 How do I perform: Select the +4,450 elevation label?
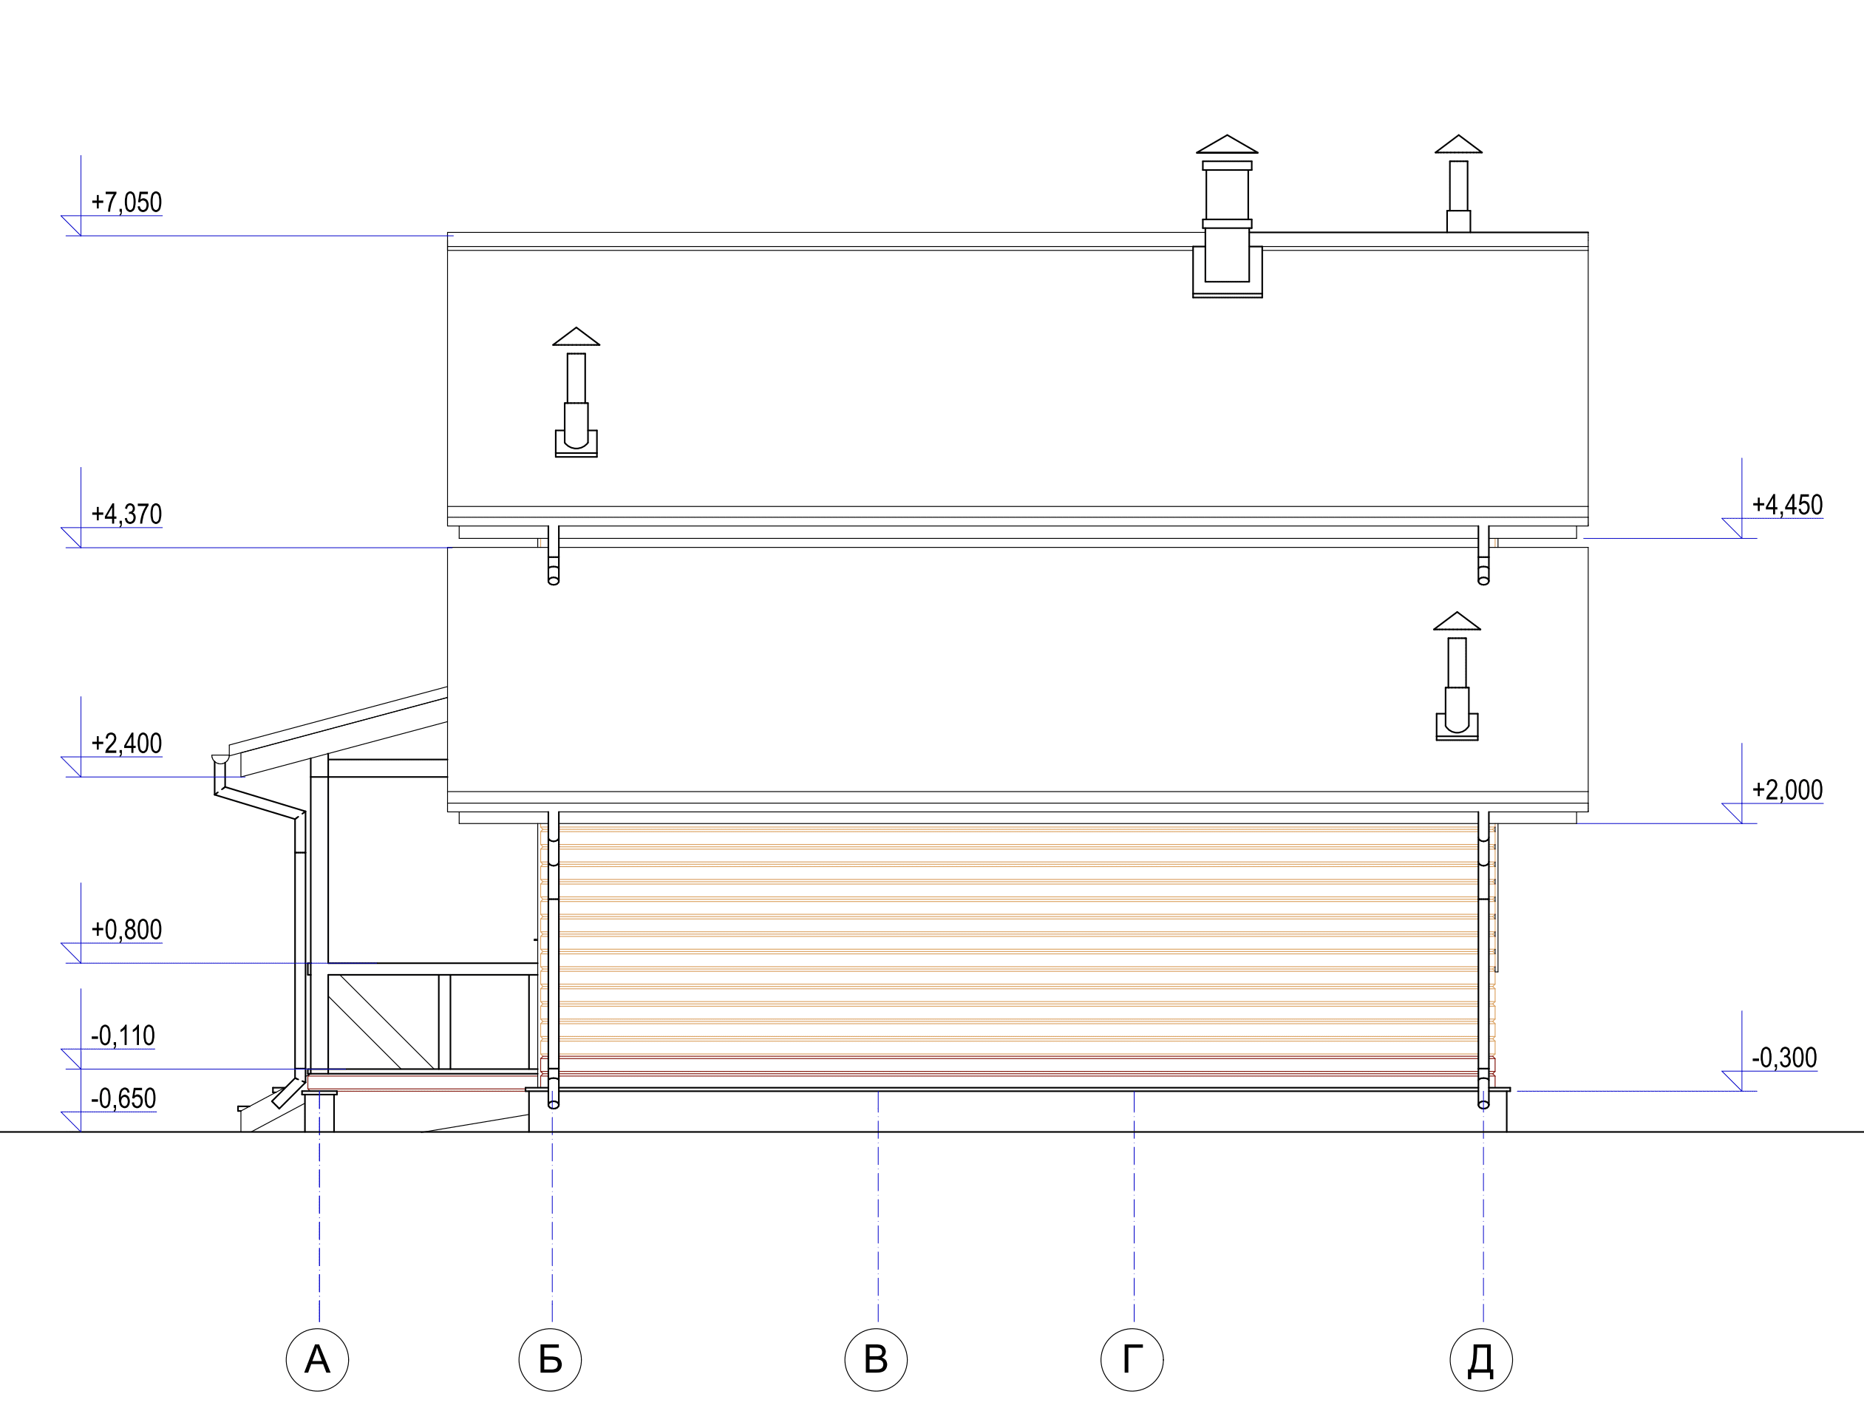coord(1787,506)
